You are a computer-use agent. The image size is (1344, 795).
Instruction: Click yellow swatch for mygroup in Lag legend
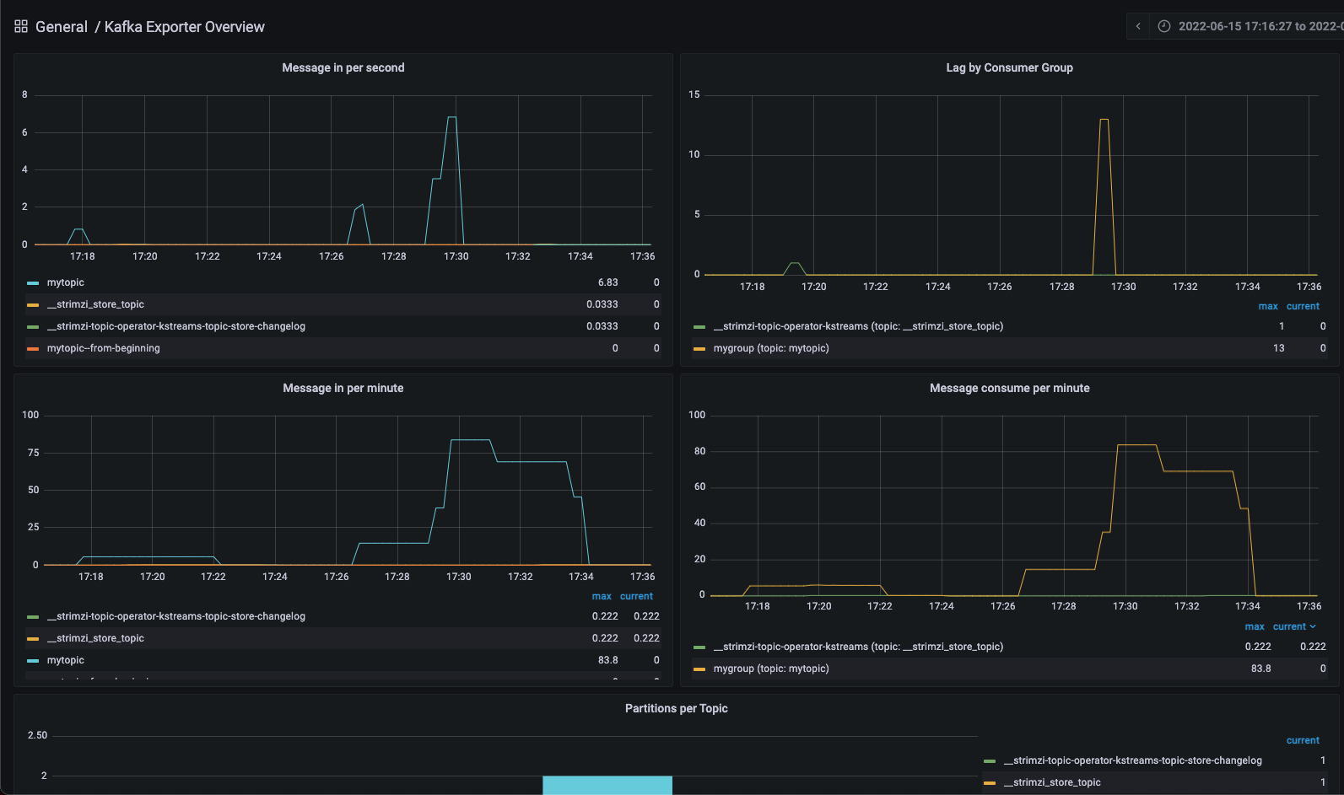click(699, 349)
